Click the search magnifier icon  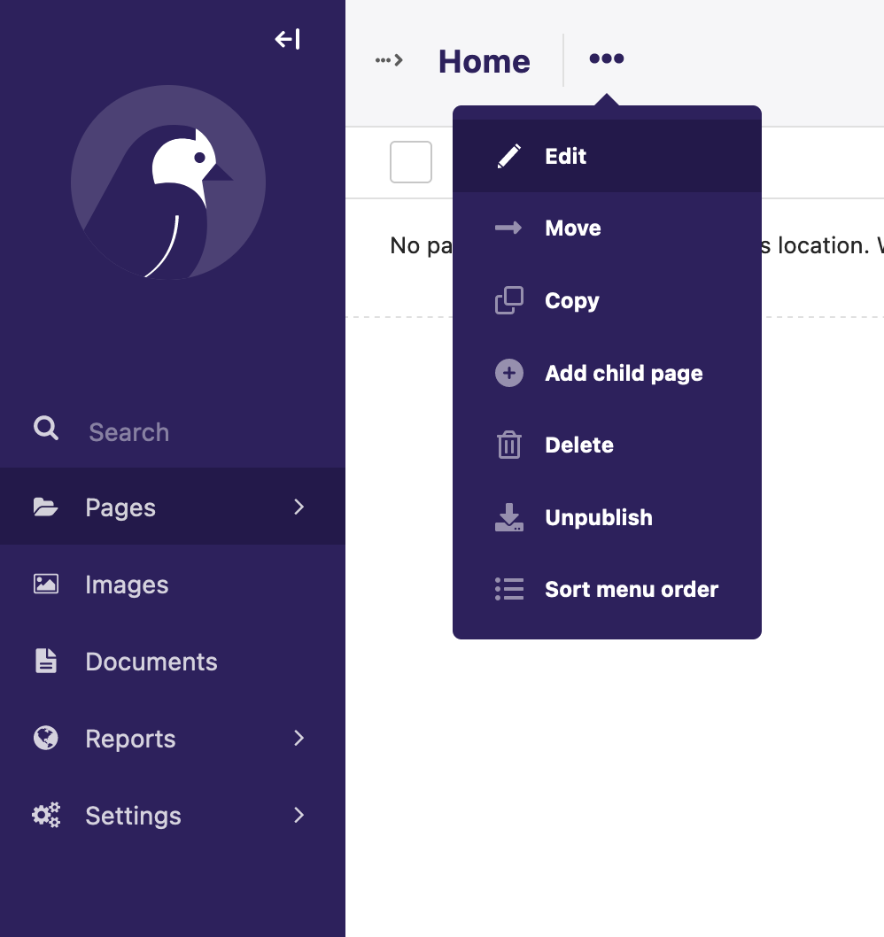coord(46,430)
